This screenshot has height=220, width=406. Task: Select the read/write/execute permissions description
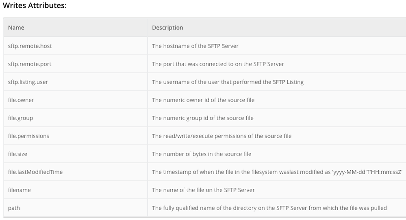[221, 136]
